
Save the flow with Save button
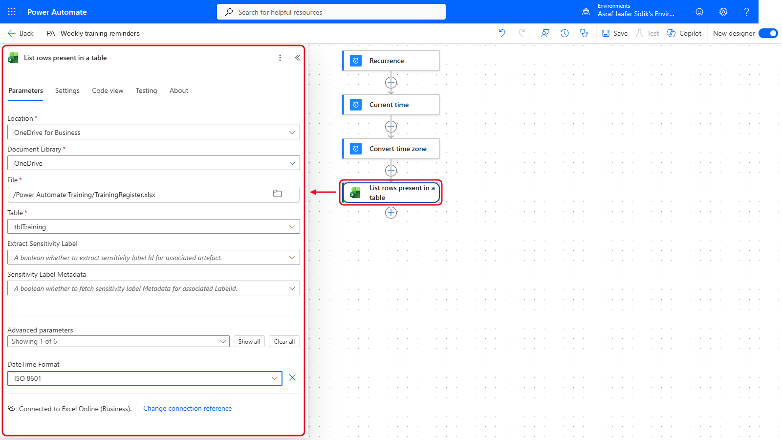tap(615, 33)
